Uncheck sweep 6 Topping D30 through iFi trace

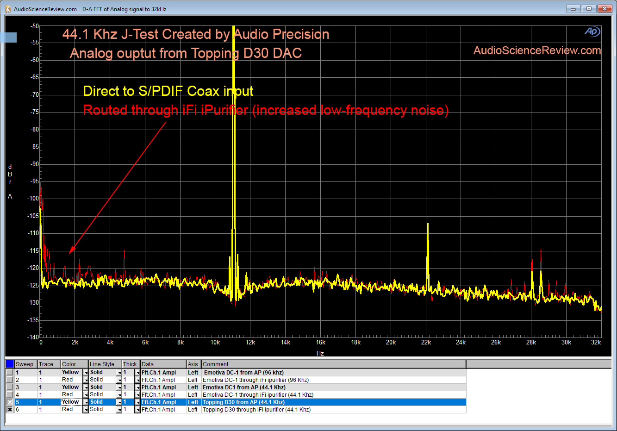[x=10, y=410]
